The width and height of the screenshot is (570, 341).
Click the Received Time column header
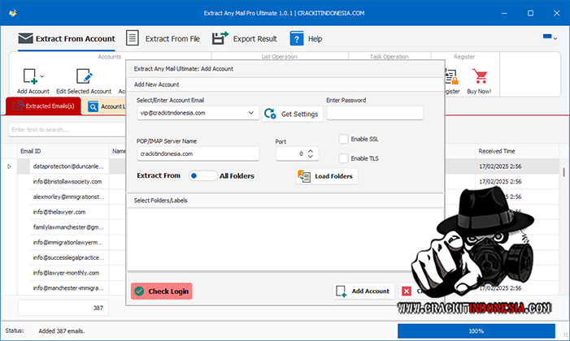(496, 151)
